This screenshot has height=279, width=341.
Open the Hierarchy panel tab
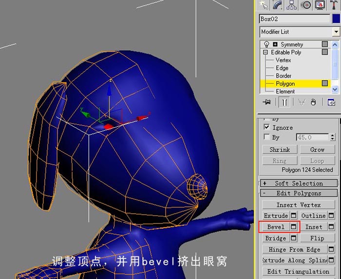click(291, 5)
